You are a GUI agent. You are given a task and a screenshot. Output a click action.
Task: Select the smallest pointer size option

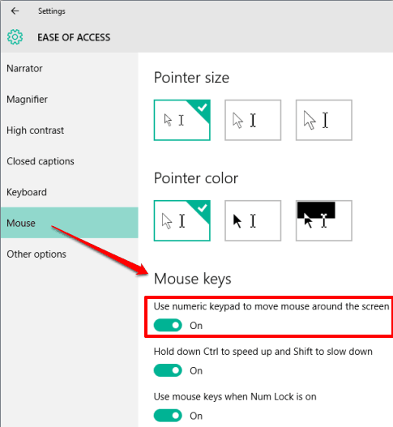pyautogui.click(x=182, y=120)
